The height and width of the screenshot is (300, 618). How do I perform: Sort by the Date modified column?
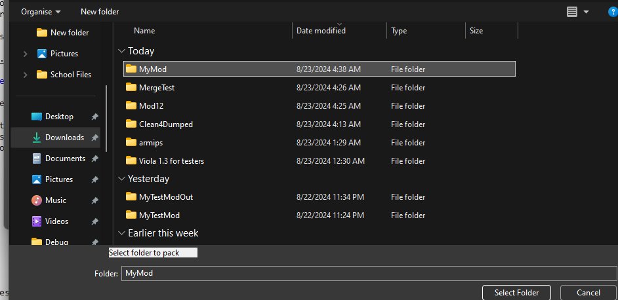coord(321,31)
